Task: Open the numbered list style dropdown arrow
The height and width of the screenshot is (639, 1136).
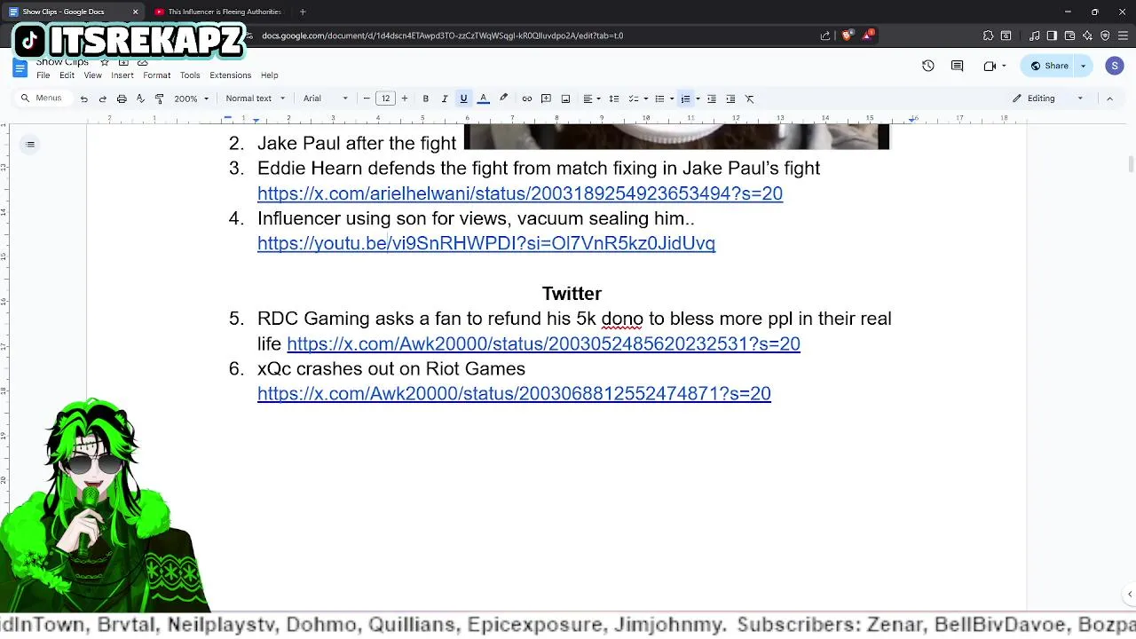Action: pos(698,99)
